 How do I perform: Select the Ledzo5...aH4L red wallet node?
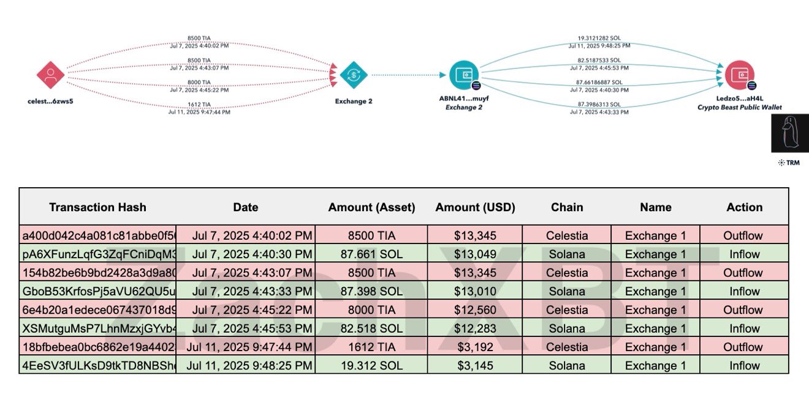[x=740, y=75]
